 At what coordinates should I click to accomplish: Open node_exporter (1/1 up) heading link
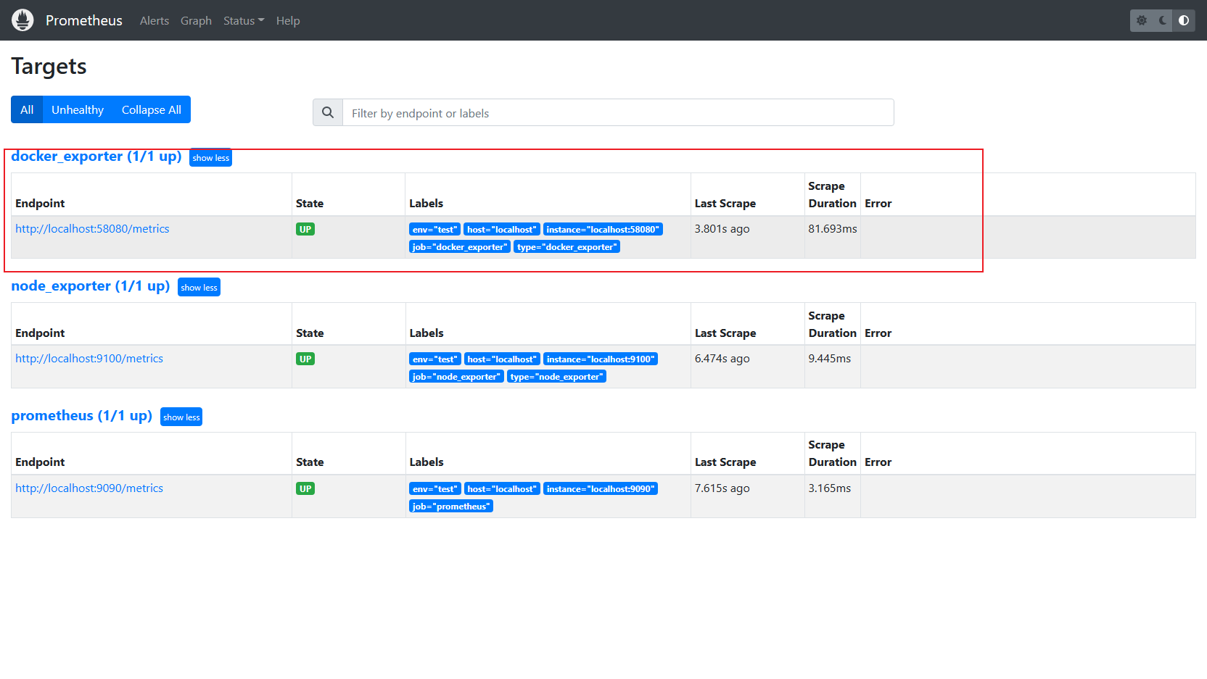[x=91, y=286]
